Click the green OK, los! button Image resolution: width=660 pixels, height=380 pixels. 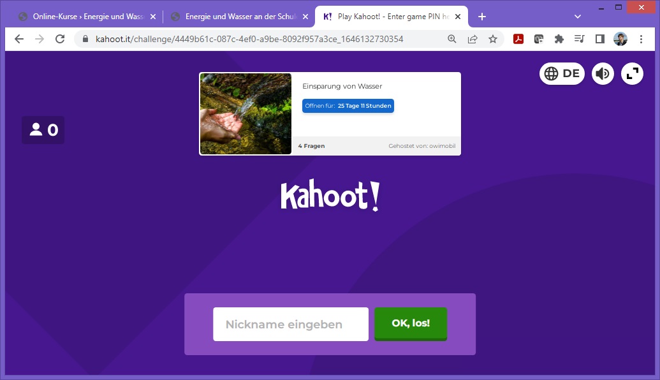(411, 323)
